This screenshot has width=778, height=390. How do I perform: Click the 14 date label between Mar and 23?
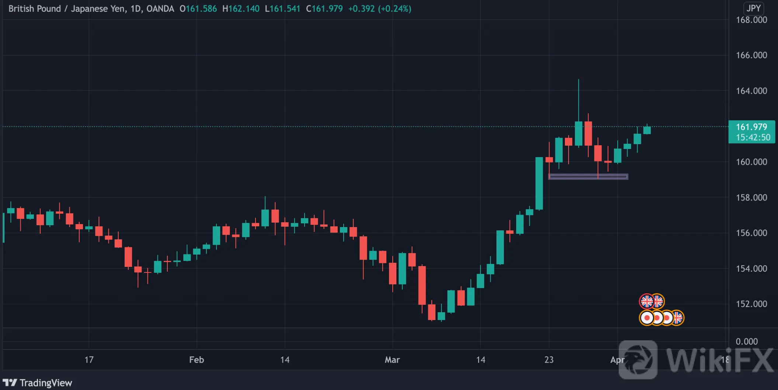pyautogui.click(x=480, y=360)
